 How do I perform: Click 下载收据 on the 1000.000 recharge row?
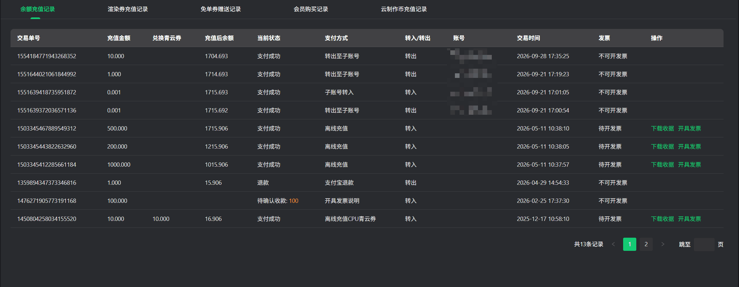tap(662, 165)
